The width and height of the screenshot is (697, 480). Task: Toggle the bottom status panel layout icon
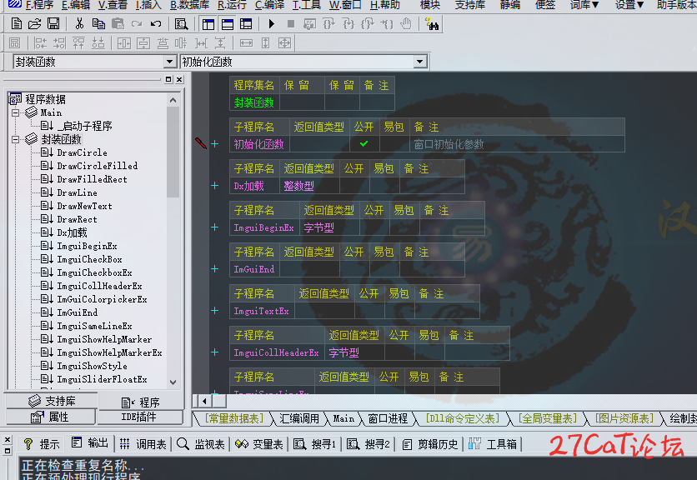point(227,24)
